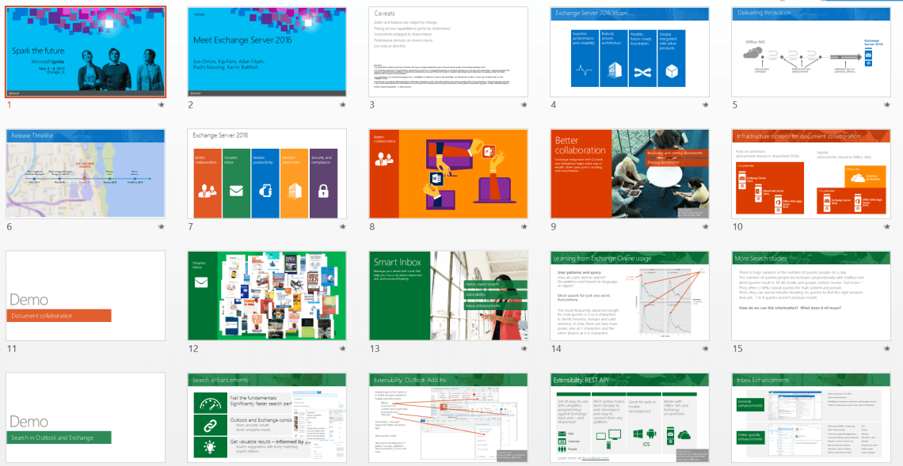Select the Demo Search in Outlook and Exchange slide
This screenshot has width=903, height=466.
[x=86, y=417]
